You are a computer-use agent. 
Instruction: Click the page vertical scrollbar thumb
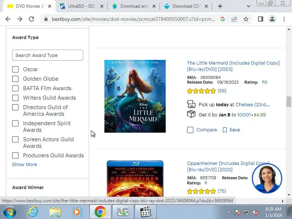coord(289,102)
